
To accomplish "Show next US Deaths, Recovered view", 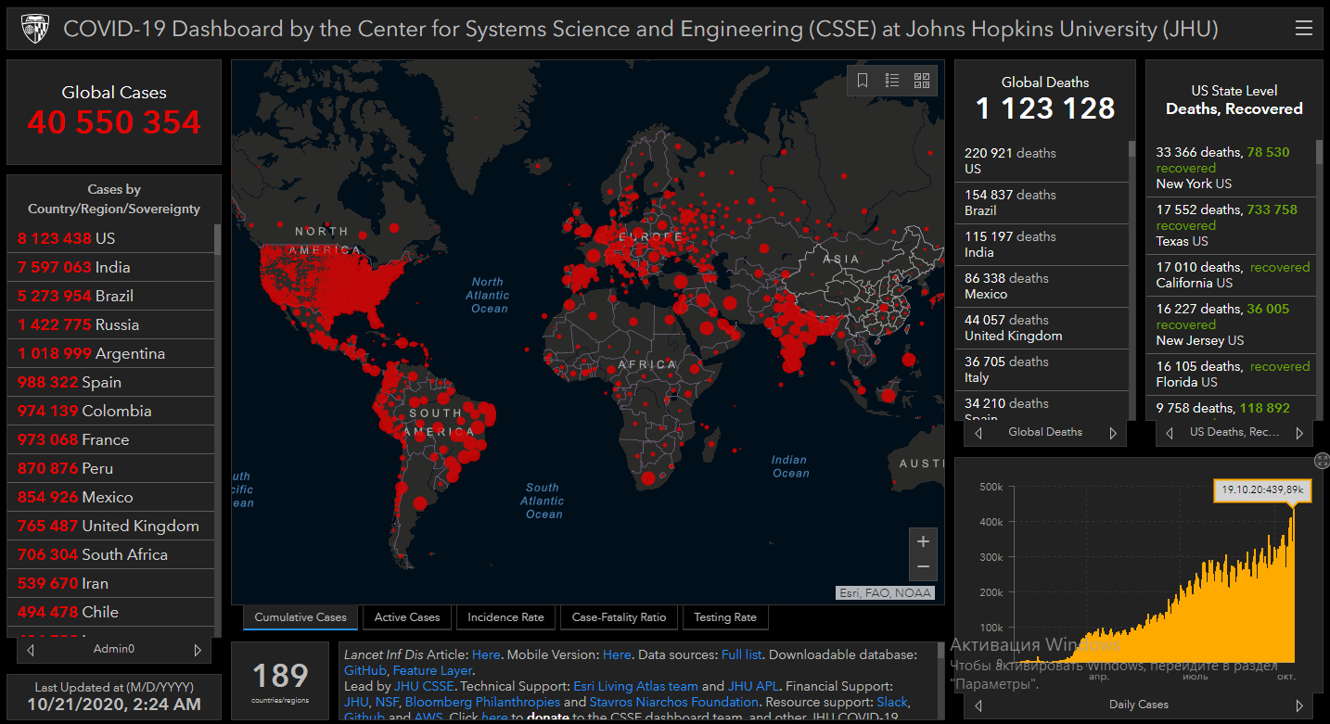I will [1298, 433].
